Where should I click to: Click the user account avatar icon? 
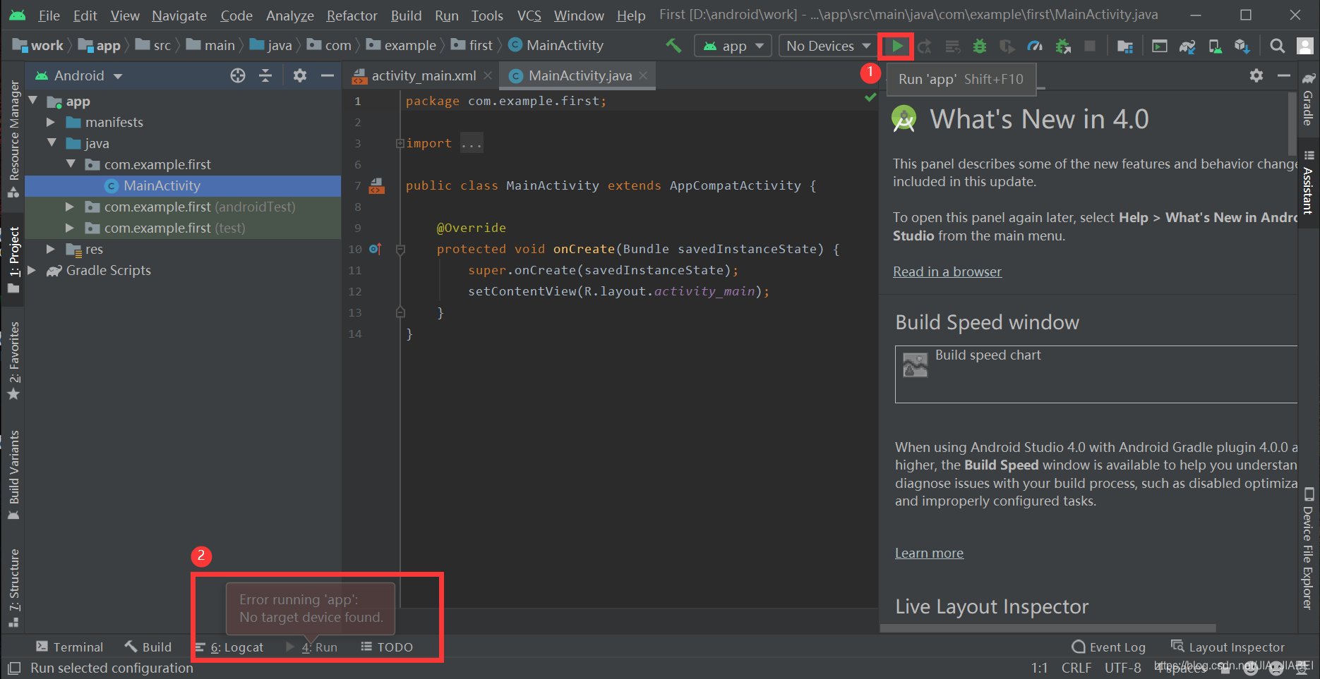tap(1305, 46)
